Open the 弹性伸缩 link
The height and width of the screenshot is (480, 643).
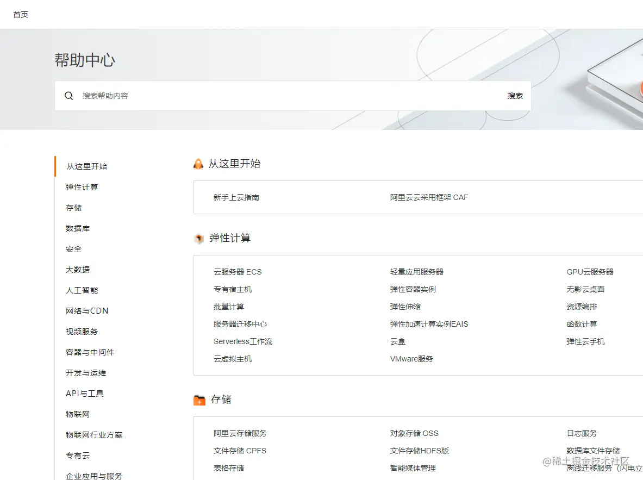pos(405,307)
